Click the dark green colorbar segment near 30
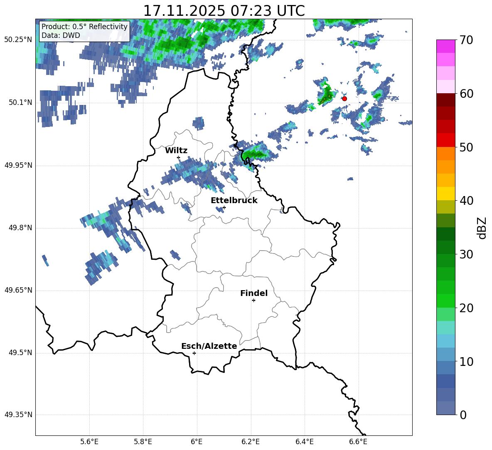 pos(445,247)
